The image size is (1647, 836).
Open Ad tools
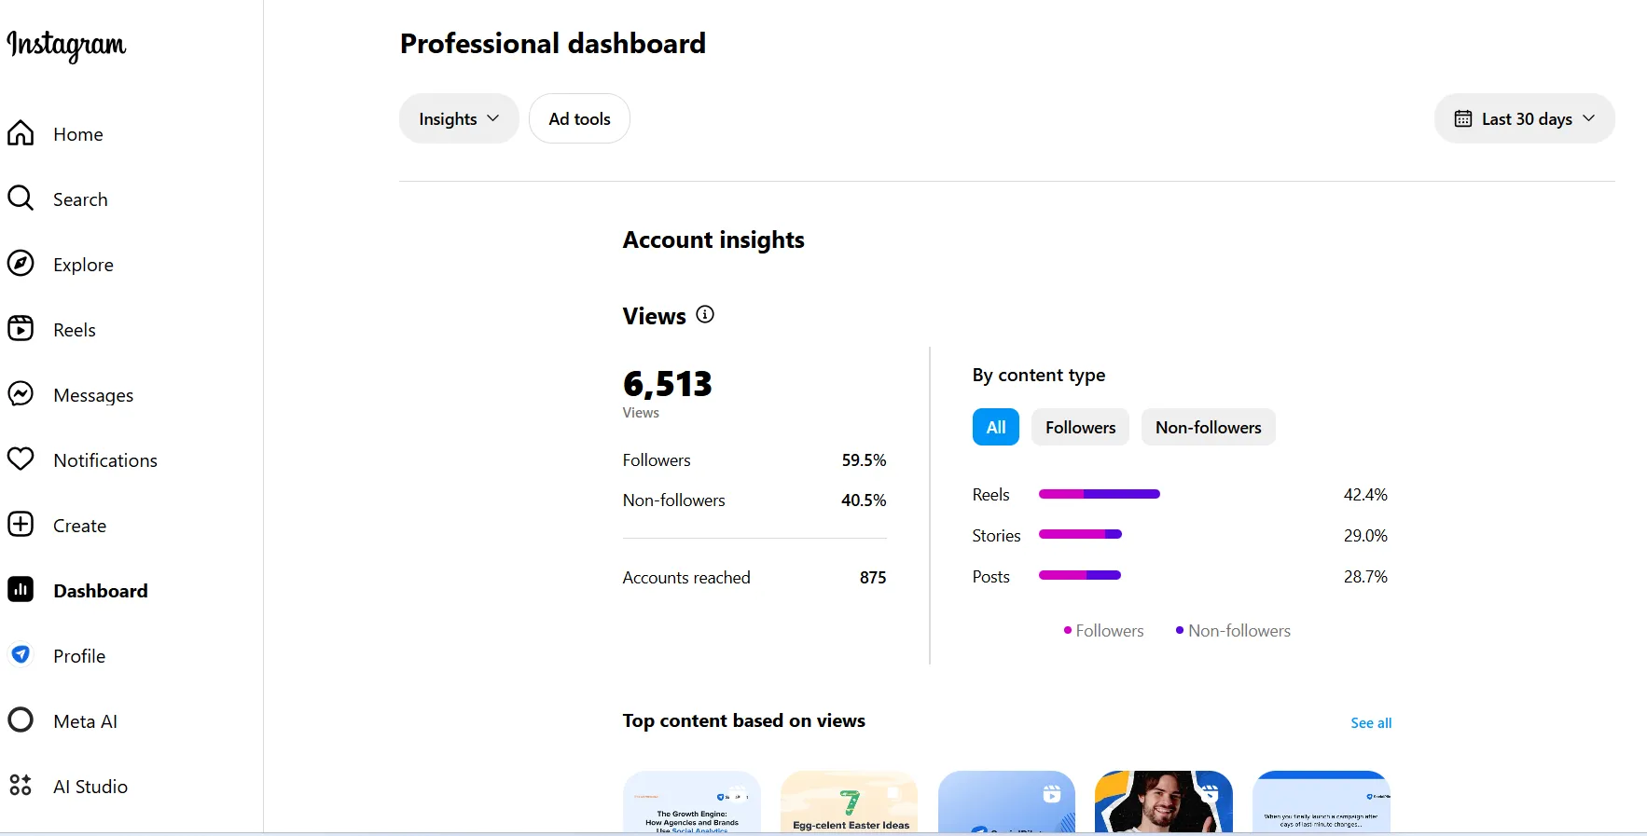[579, 118]
